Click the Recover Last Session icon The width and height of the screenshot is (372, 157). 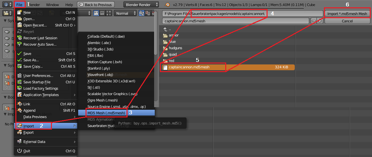tap(20, 38)
